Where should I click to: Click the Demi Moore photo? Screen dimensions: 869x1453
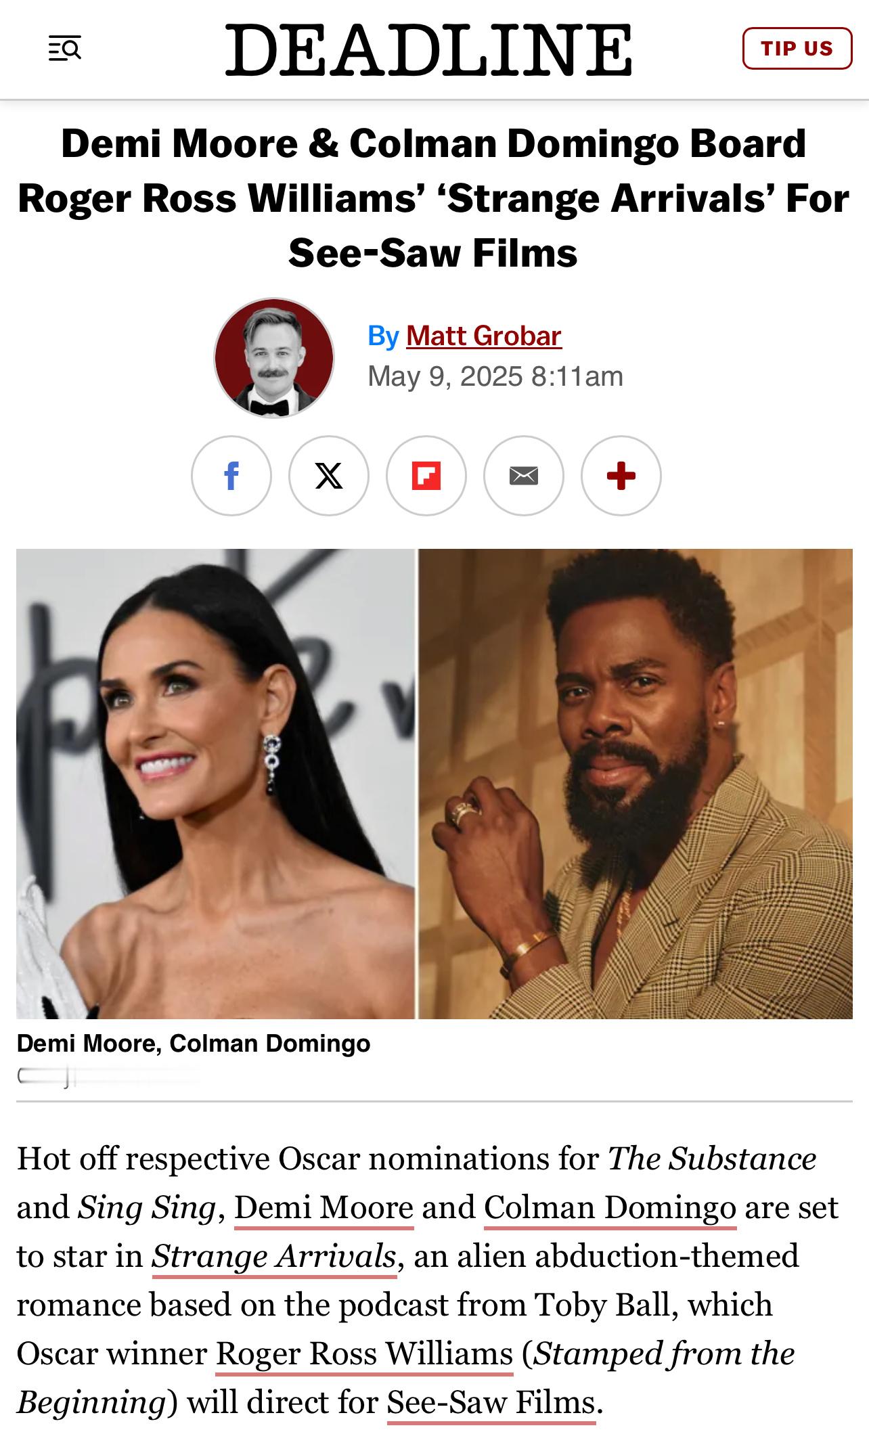tap(215, 784)
